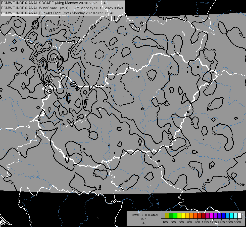Select the pure yellow CAPE legend swatch
The image size is (246, 227).
(x=183, y=216)
